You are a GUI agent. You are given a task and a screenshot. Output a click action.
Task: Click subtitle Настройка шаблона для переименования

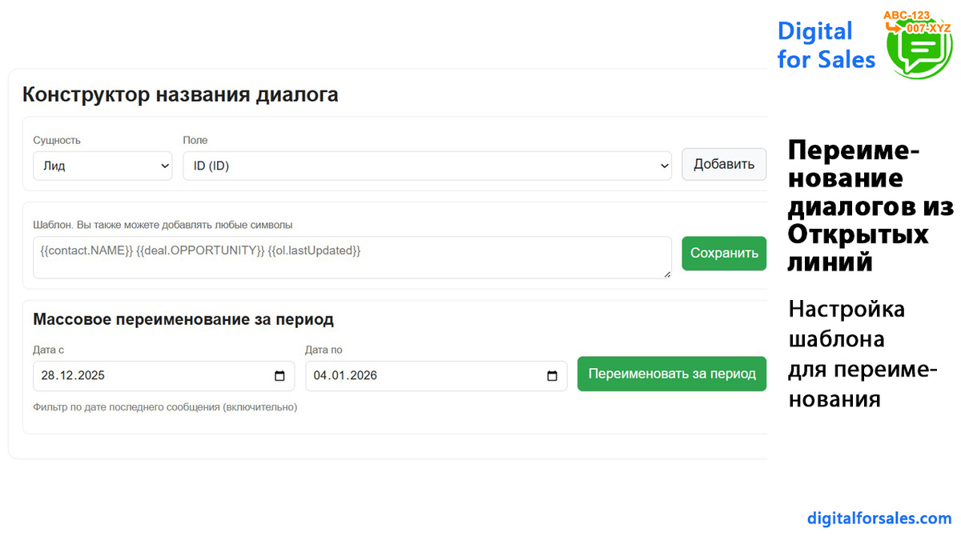click(863, 354)
